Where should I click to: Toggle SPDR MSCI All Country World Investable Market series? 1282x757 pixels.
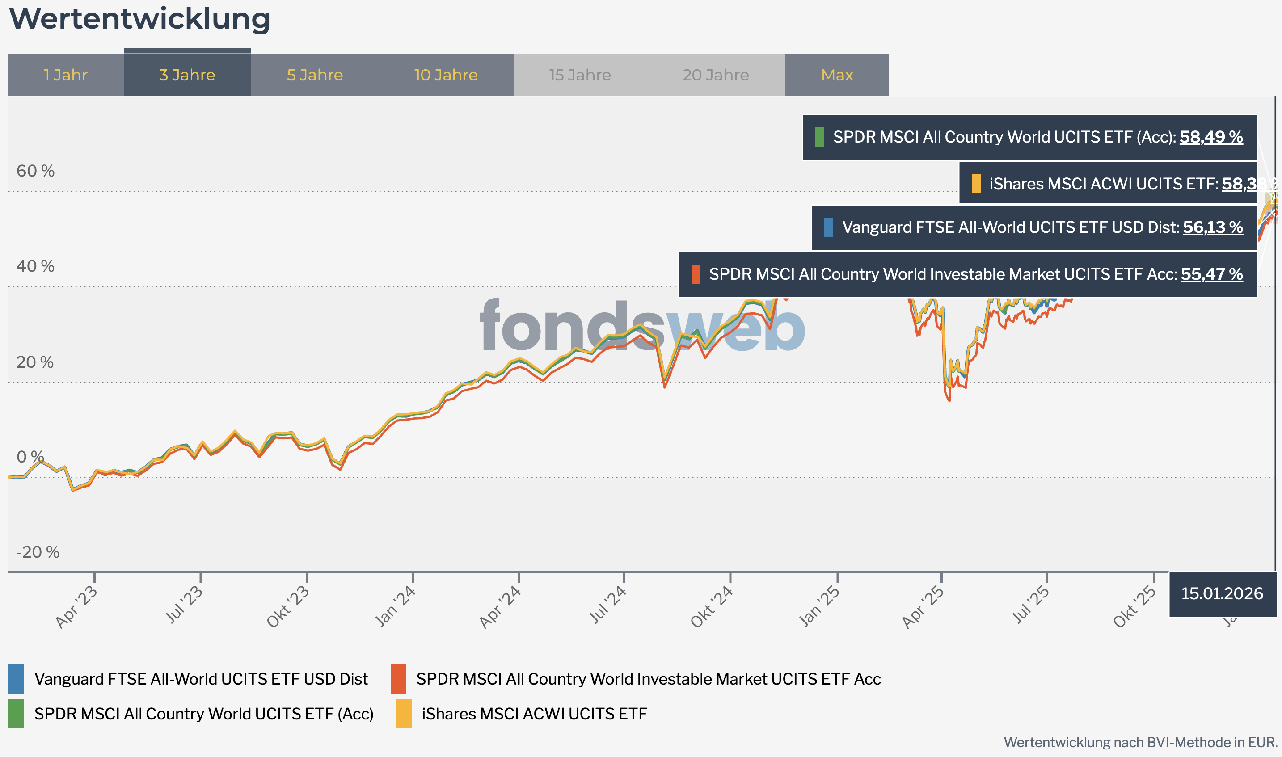pyautogui.click(x=649, y=679)
